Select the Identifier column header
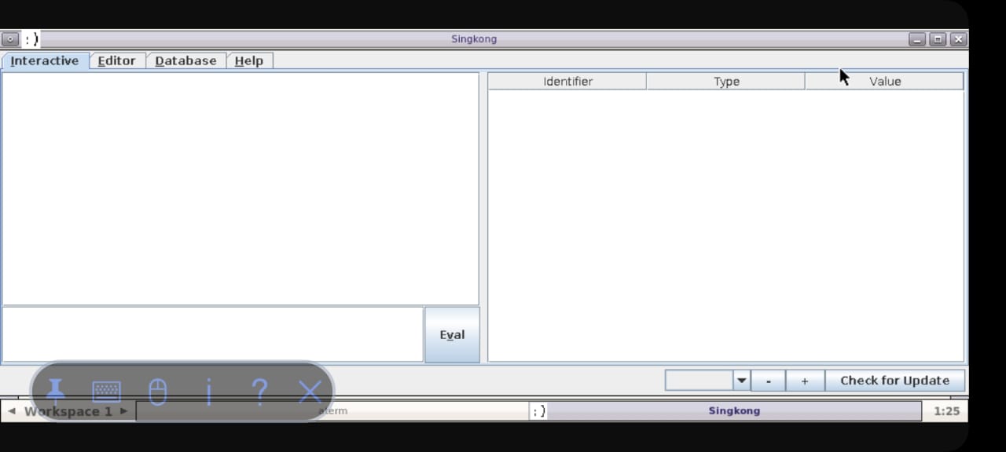The height and width of the screenshot is (452, 1006). tap(567, 81)
